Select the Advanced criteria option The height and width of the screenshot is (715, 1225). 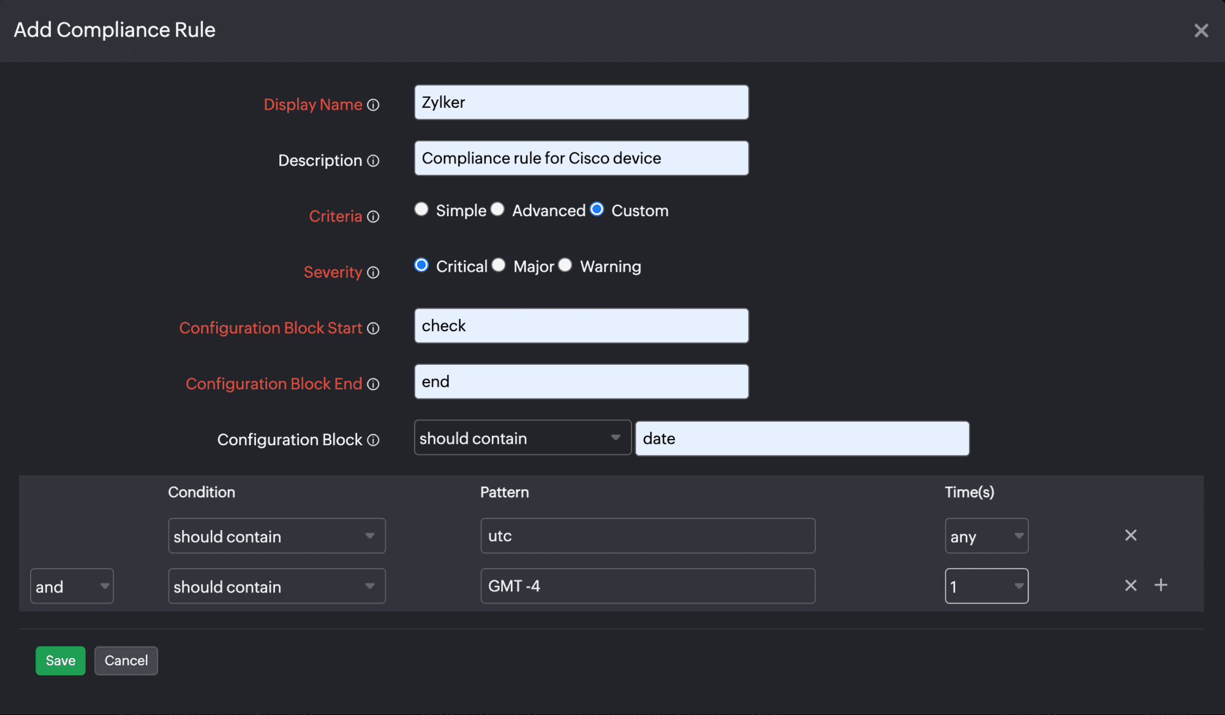[x=497, y=209]
